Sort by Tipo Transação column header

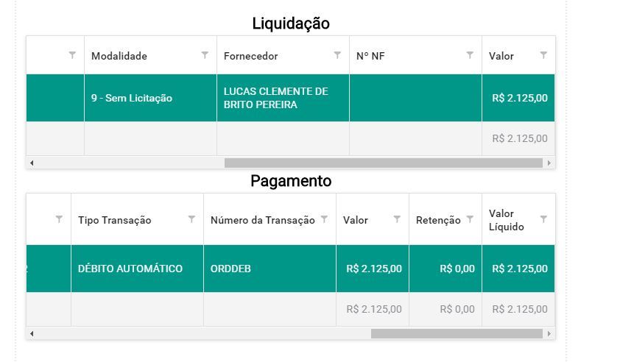click(115, 220)
